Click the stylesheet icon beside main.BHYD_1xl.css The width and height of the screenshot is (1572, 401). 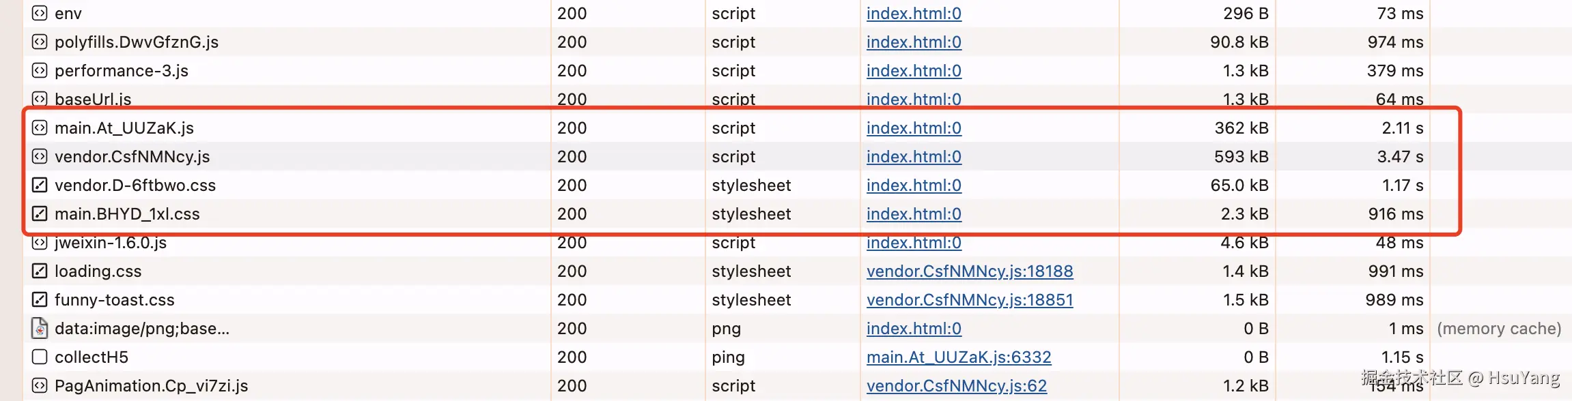40,213
